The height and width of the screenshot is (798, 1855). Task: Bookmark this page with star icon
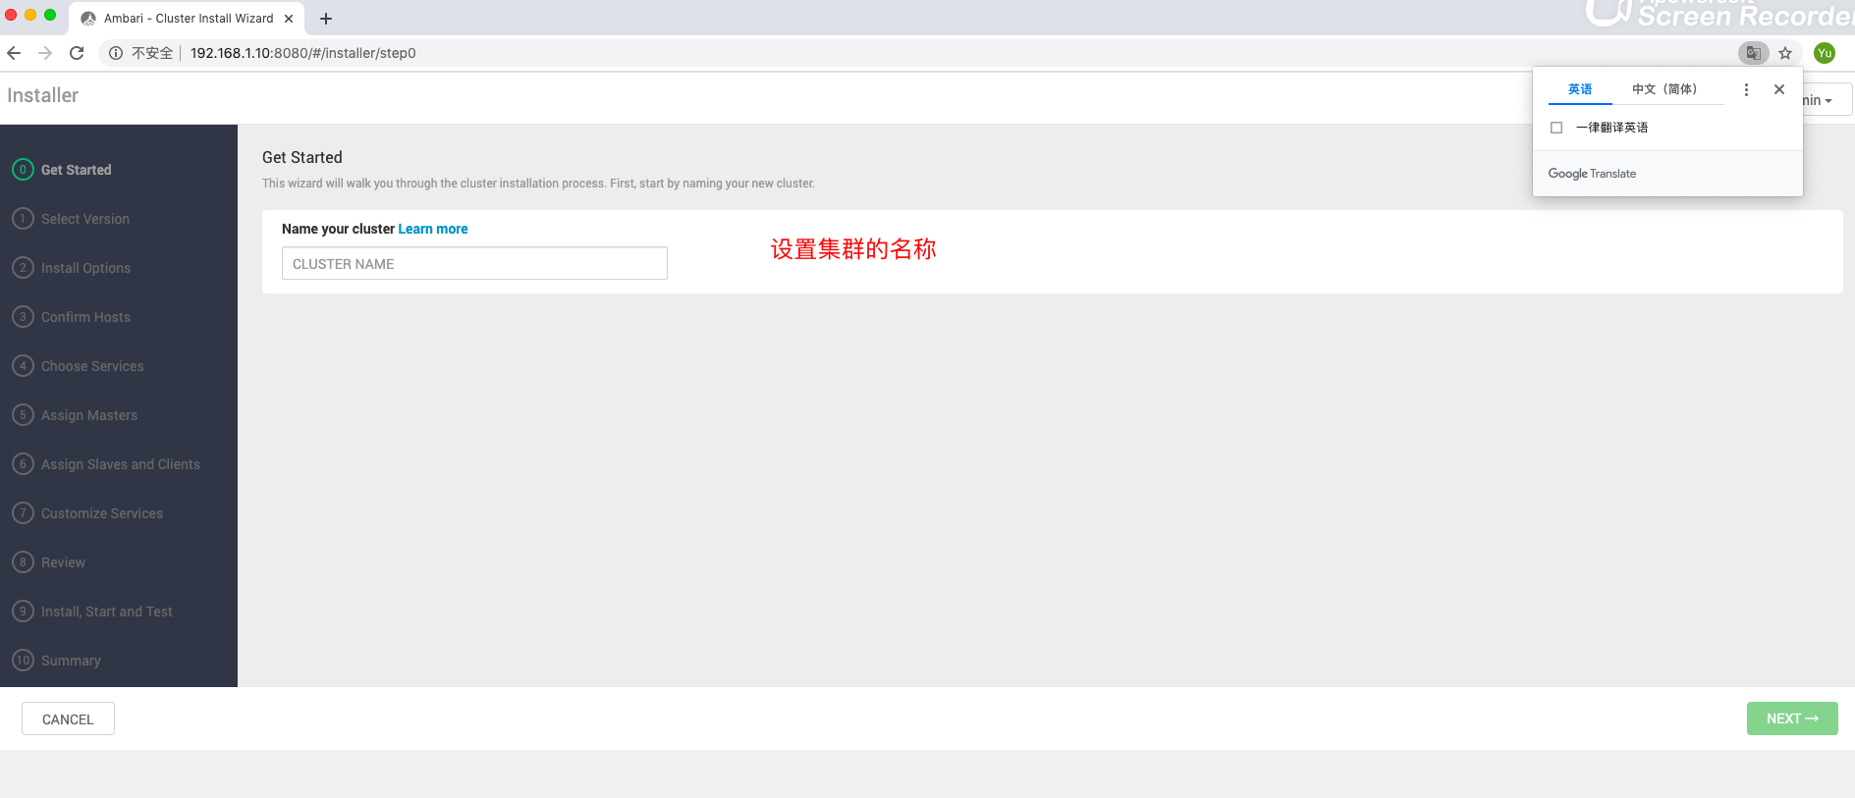click(x=1785, y=53)
